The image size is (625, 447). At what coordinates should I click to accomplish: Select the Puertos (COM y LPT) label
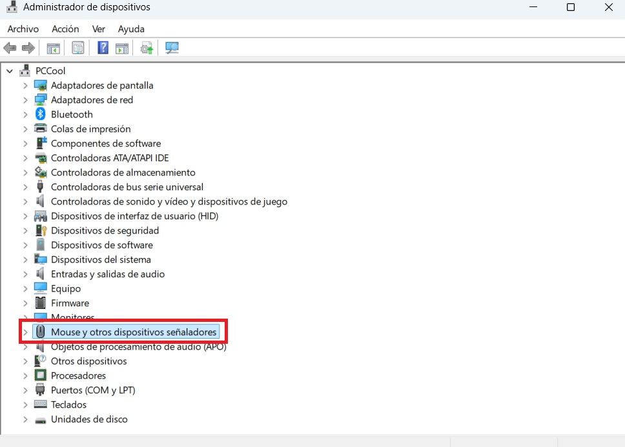93,390
